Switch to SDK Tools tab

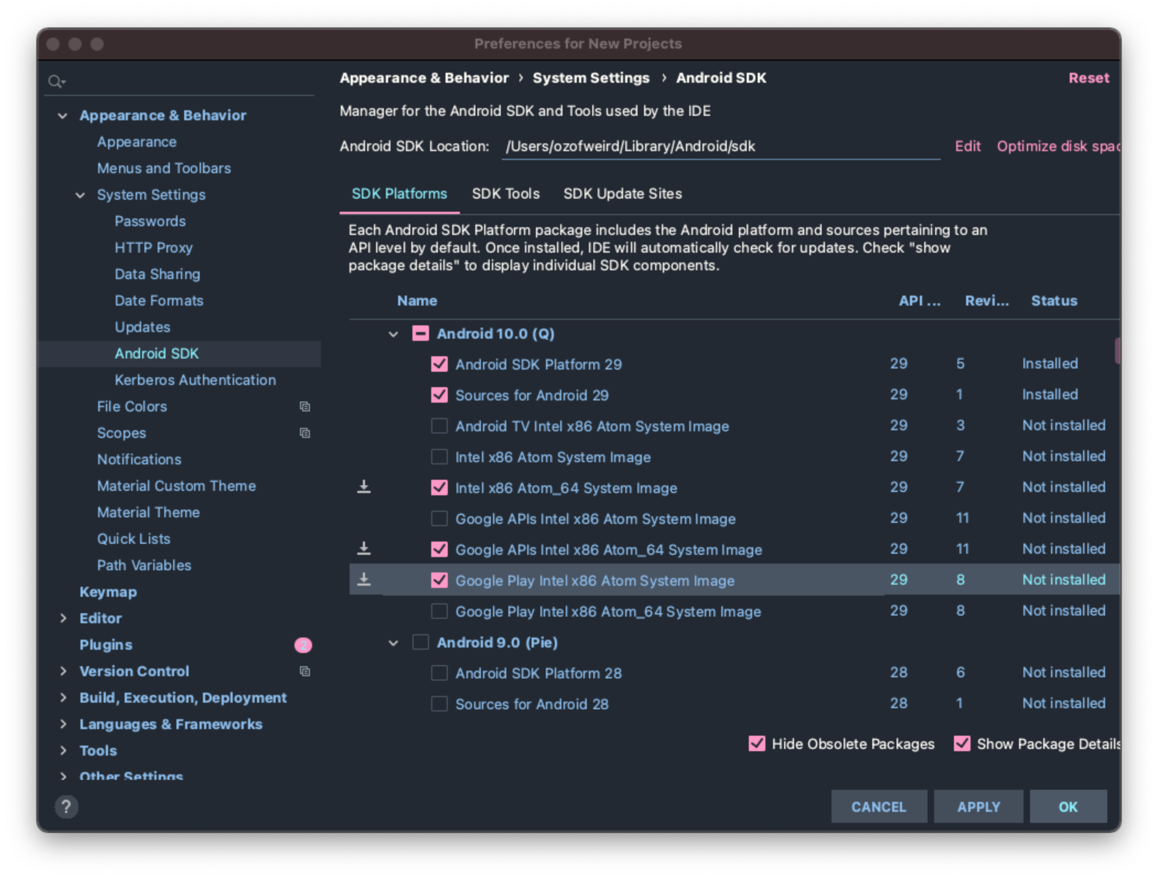pos(506,194)
